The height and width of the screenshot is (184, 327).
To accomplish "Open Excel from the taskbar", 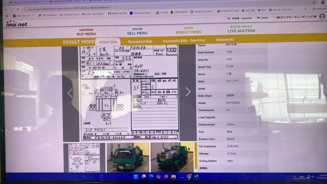I will point(197,177).
